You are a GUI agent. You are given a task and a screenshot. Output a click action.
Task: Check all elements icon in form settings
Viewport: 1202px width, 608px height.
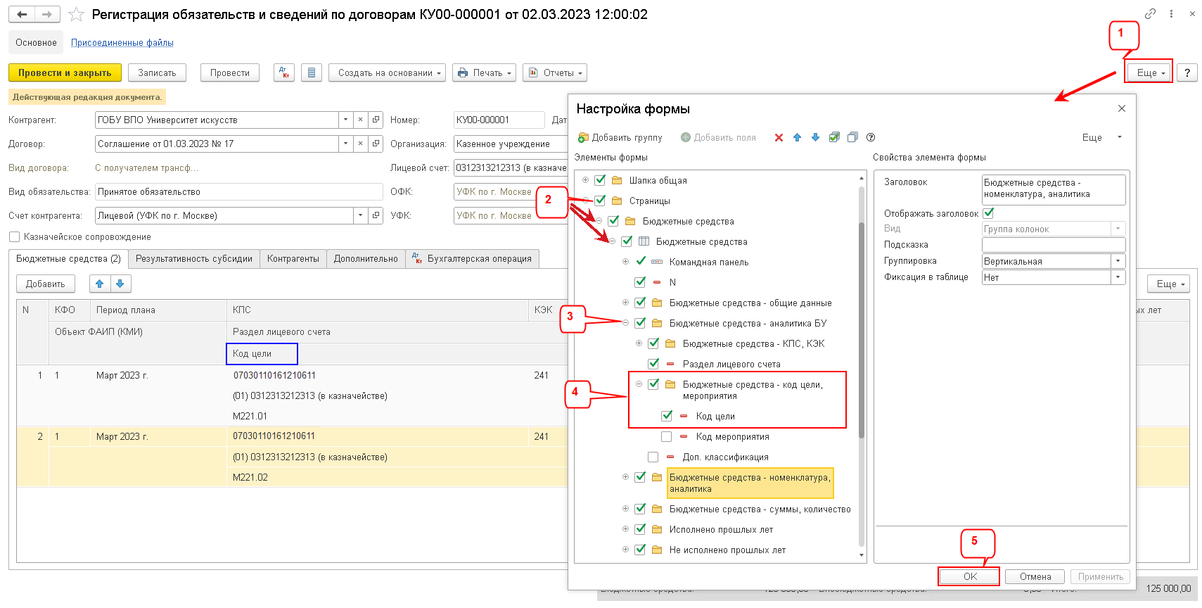(x=834, y=137)
